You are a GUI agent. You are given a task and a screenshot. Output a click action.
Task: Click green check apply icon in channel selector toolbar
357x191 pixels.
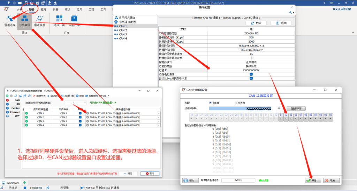click(x=7, y=96)
